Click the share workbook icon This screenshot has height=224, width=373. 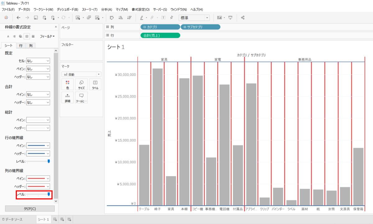[243, 18]
